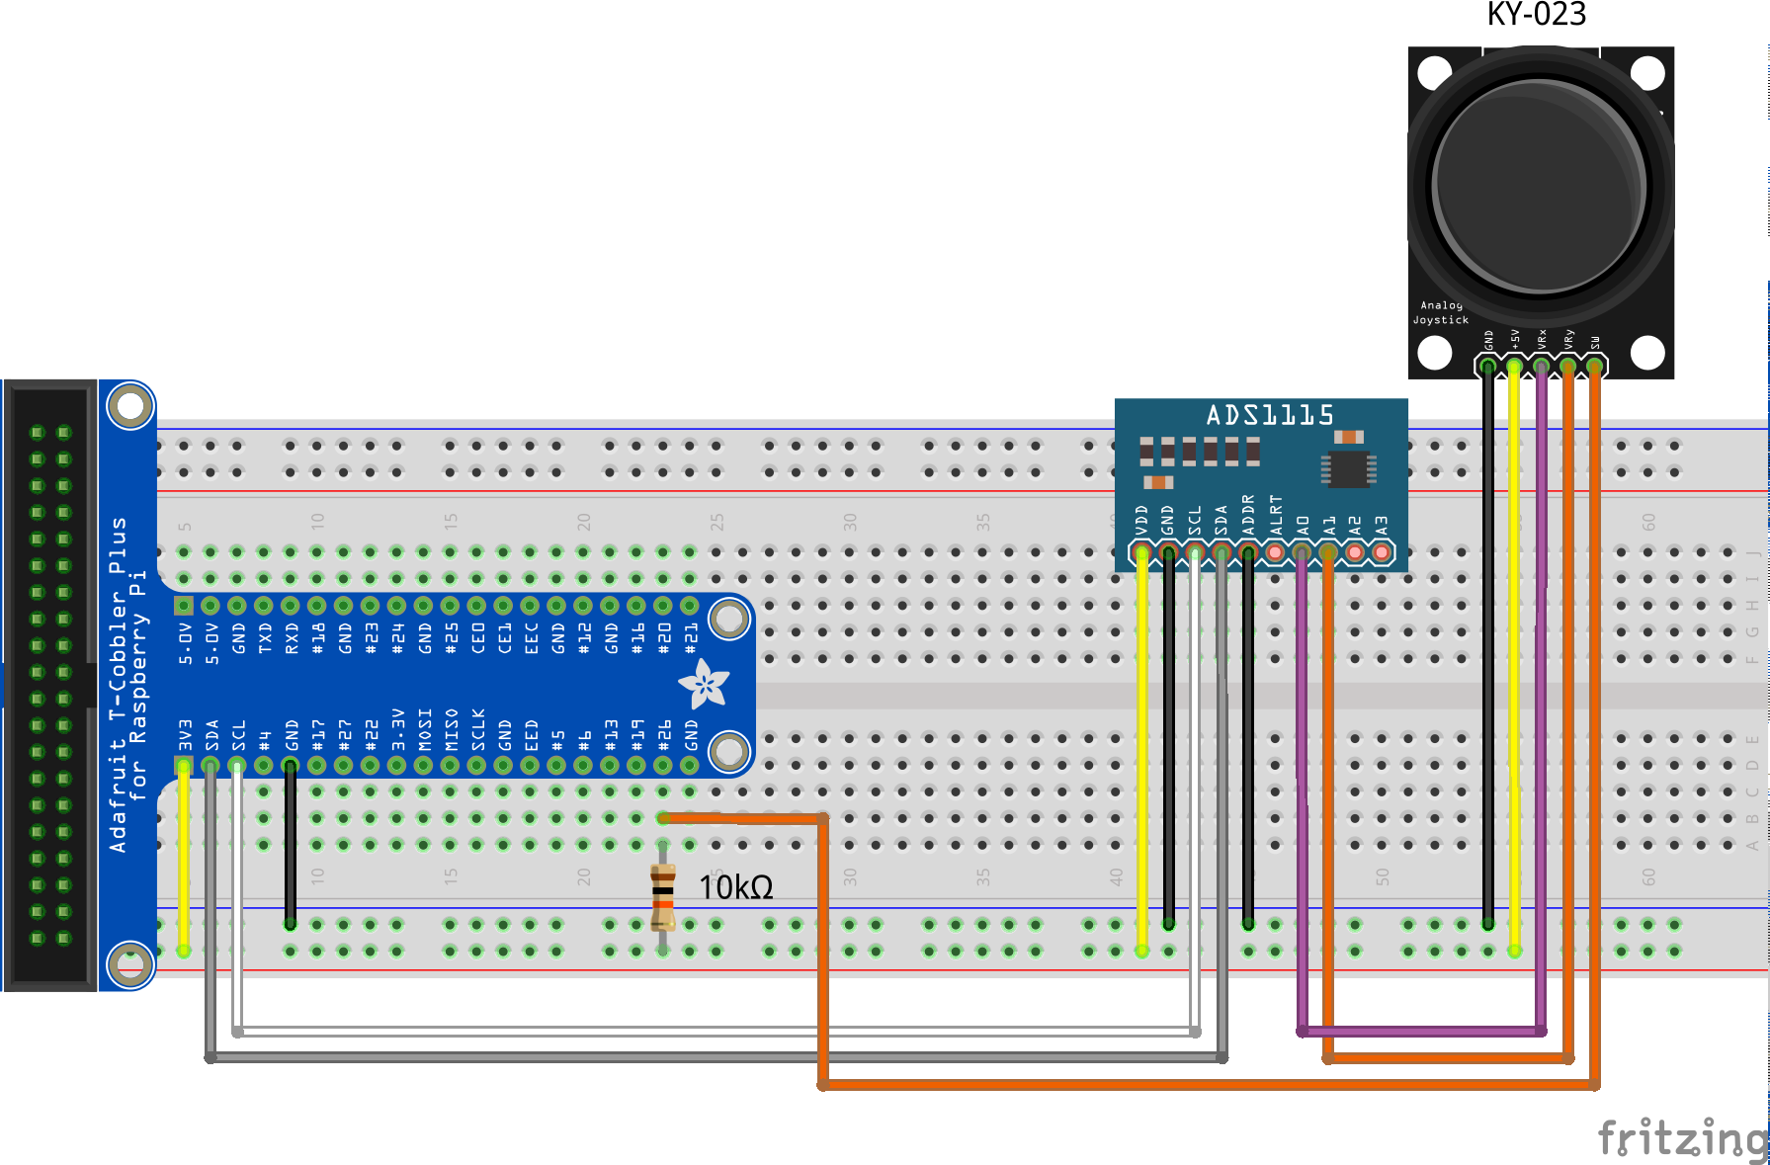Image resolution: width=1770 pixels, height=1165 pixels.
Task: Select the #18 pin on the T-Cobbler
Action: pos(317,605)
